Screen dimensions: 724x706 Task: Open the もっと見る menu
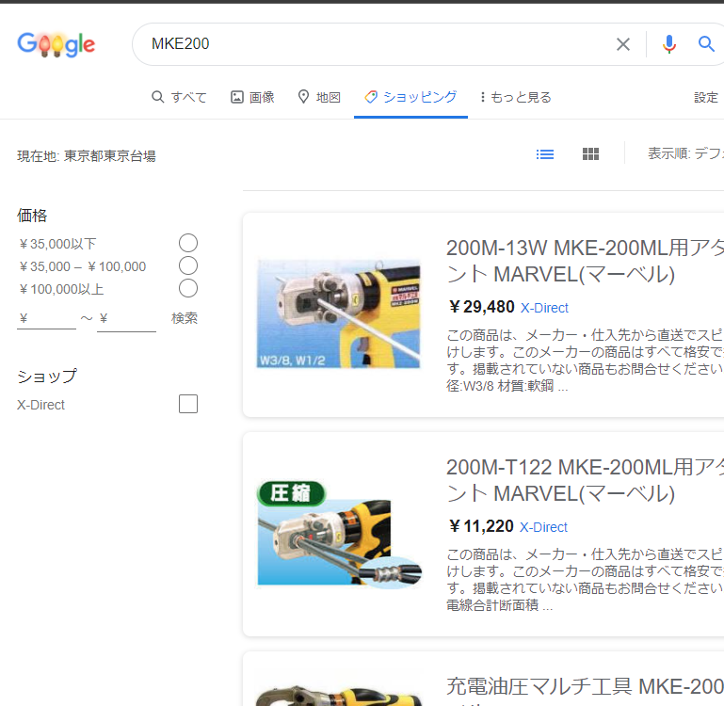[x=515, y=97]
